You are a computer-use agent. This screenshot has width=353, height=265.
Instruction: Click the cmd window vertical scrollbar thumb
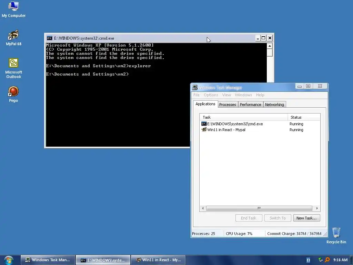[270, 53]
